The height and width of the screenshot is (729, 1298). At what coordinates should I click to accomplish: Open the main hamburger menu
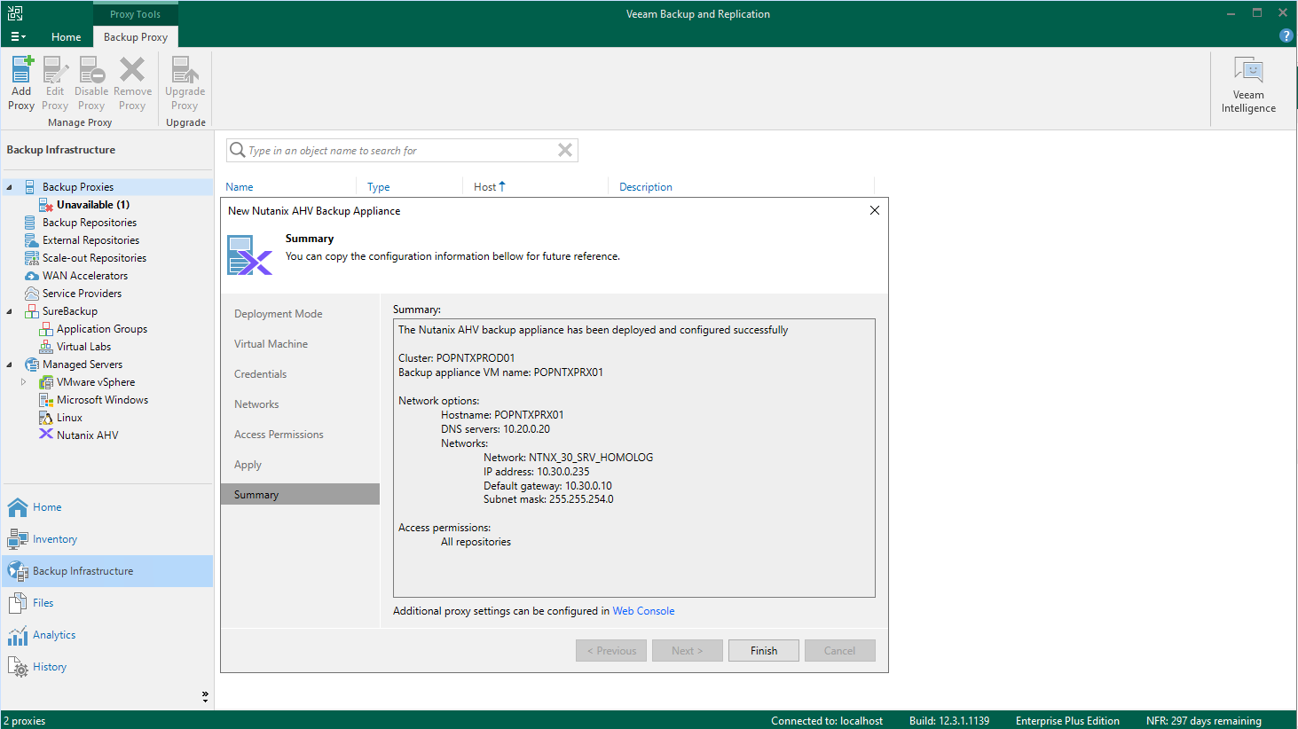pyautogui.click(x=18, y=36)
